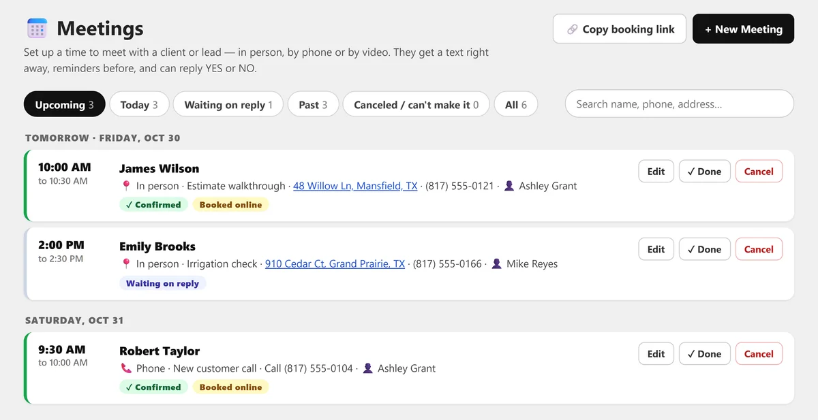
Task: Click the phone number (817) 555-0166
Action: 447,263
